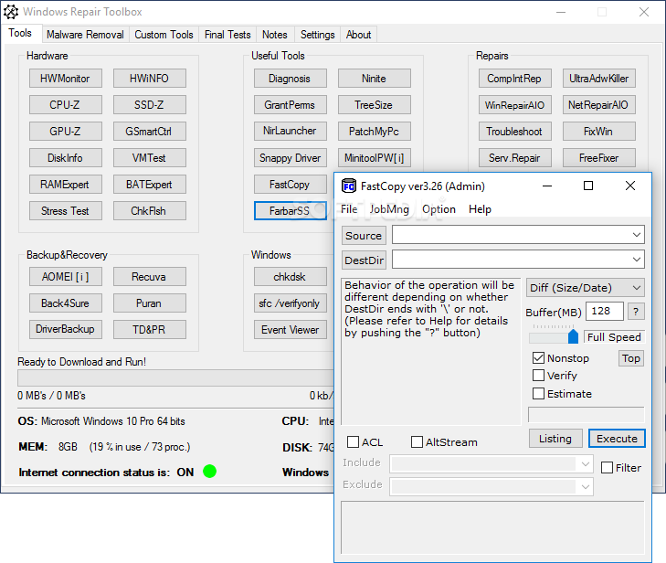Viewport: 666px width, 563px height.
Task: Open FastCopy Option menu
Action: pyautogui.click(x=439, y=209)
